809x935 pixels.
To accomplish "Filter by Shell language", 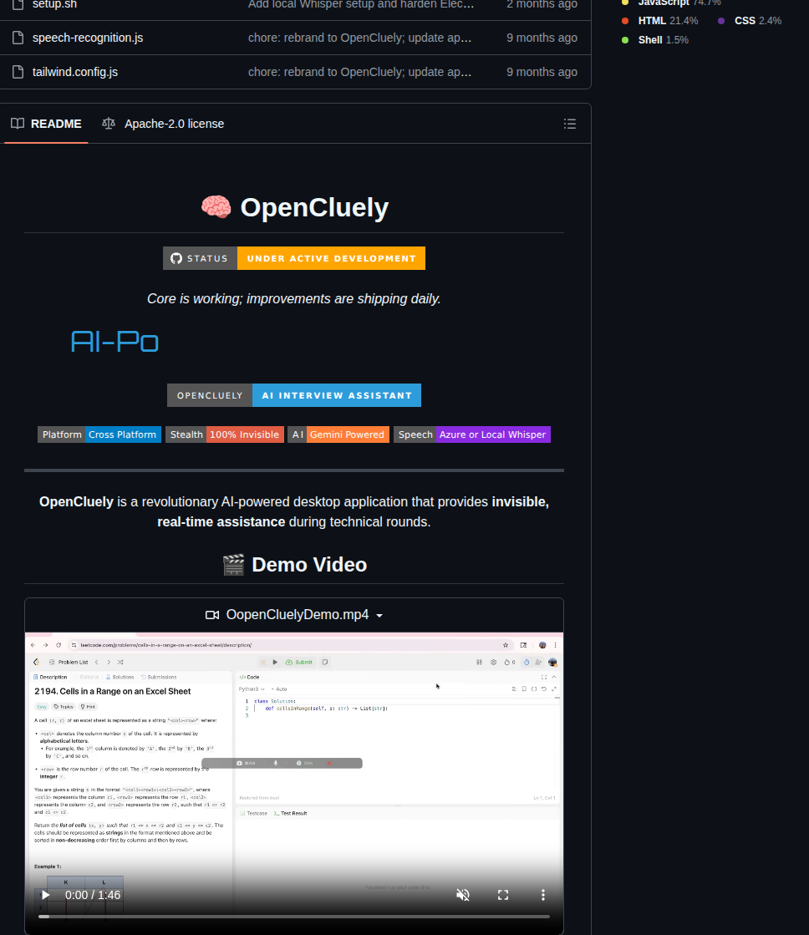I will (x=655, y=40).
